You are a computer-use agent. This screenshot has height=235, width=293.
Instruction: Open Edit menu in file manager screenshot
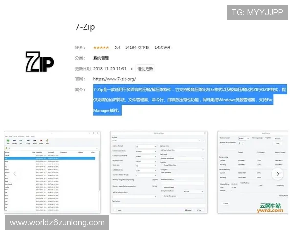[10, 137]
